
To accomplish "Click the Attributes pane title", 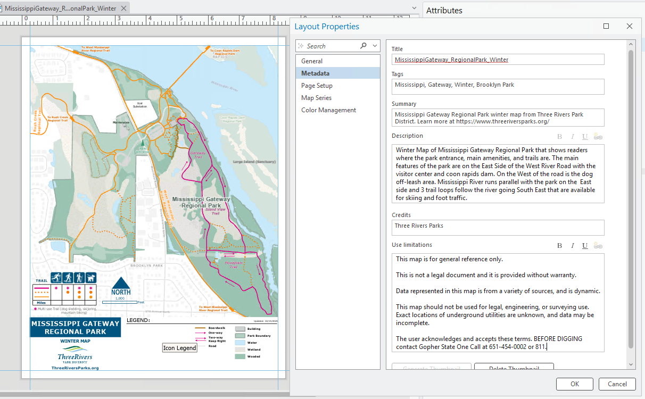I will coord(444,10).
